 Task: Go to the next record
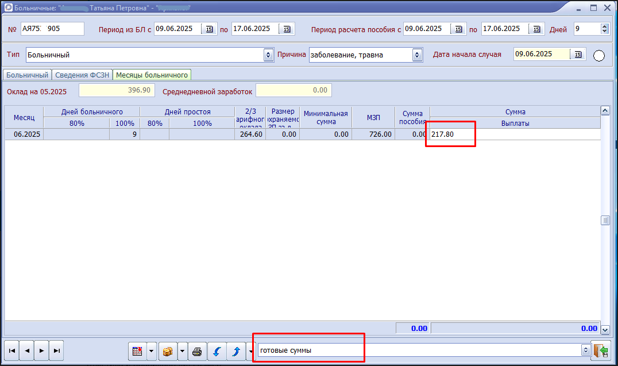point(41,350)
